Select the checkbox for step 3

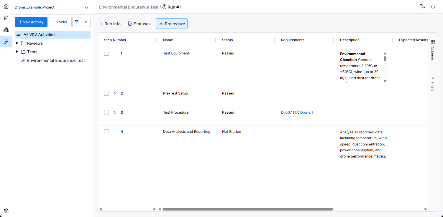click(106, 112)
